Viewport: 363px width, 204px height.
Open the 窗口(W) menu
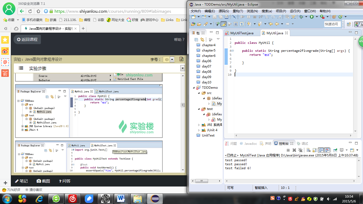click(x=310, y=11)
